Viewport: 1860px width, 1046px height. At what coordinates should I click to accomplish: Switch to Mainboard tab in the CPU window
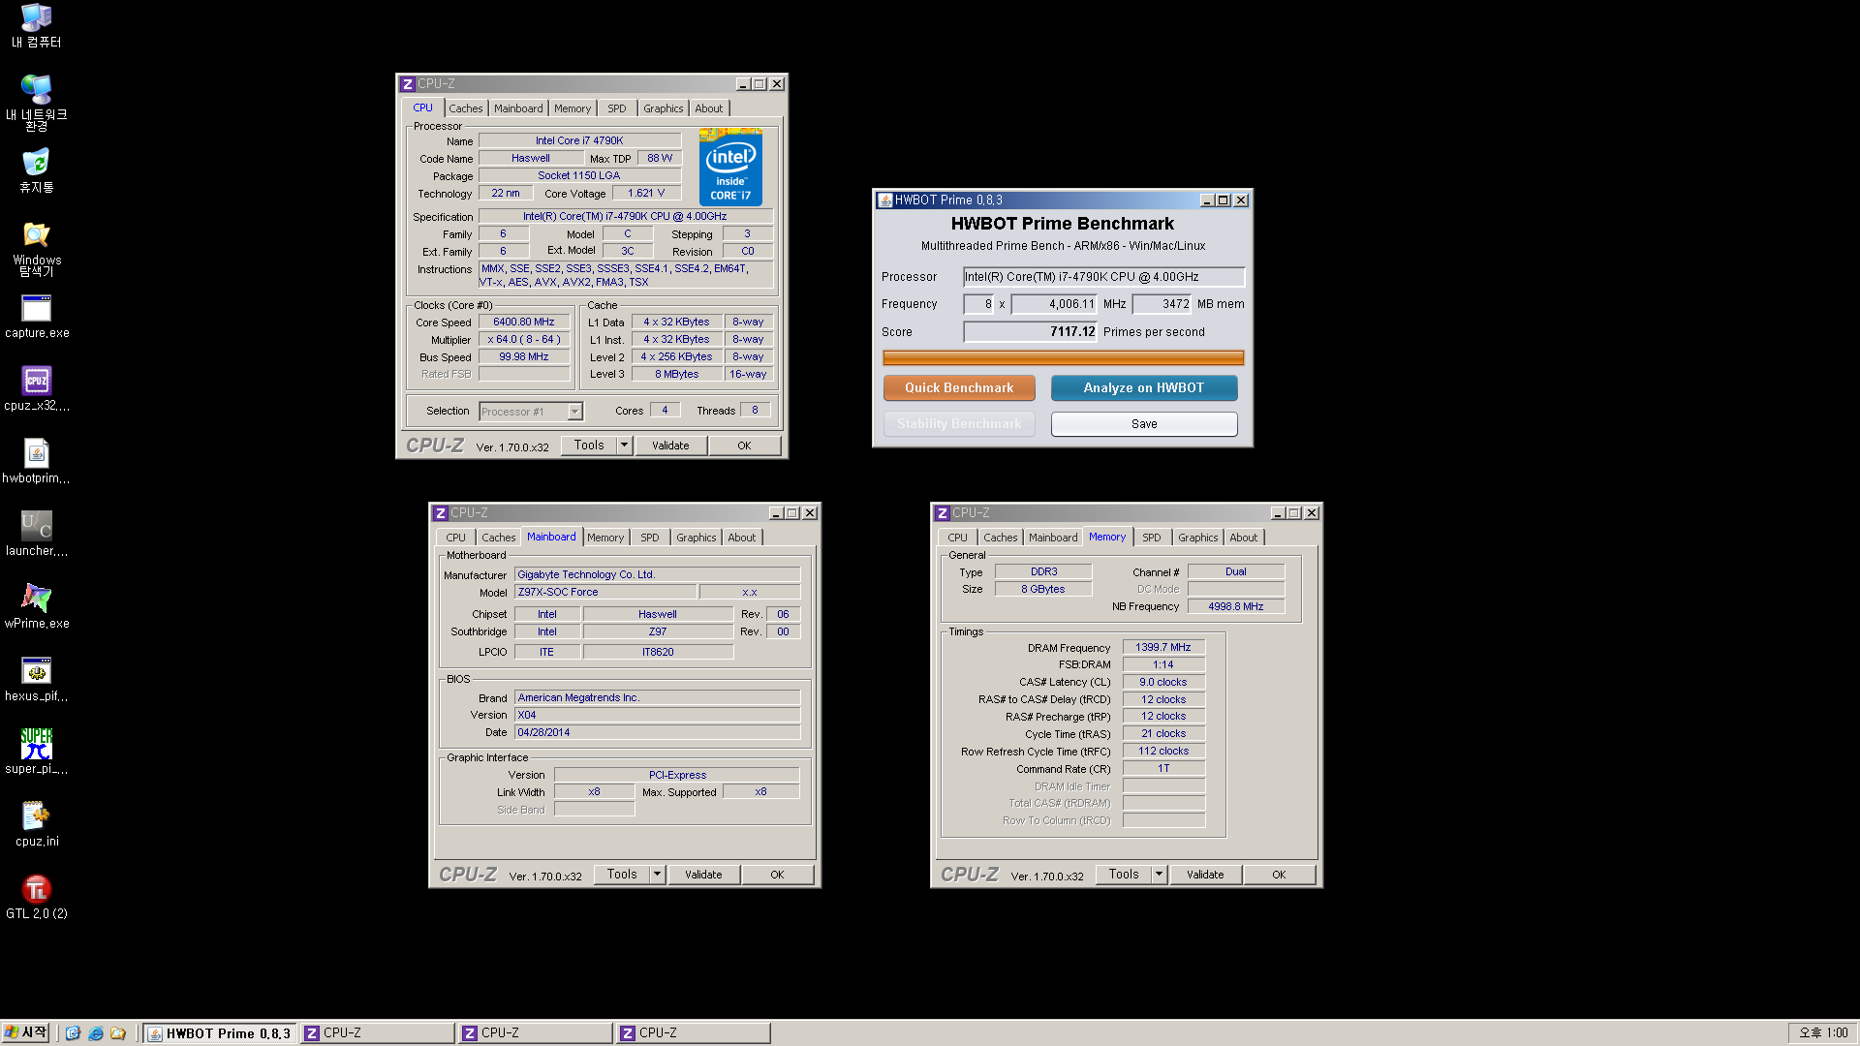tap(518, 108)
